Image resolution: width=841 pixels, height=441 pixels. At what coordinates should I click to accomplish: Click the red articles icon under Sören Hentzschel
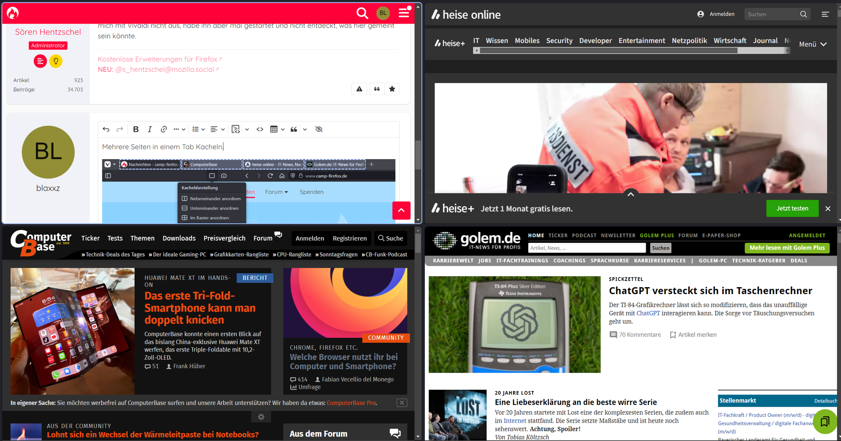point(40,61)
